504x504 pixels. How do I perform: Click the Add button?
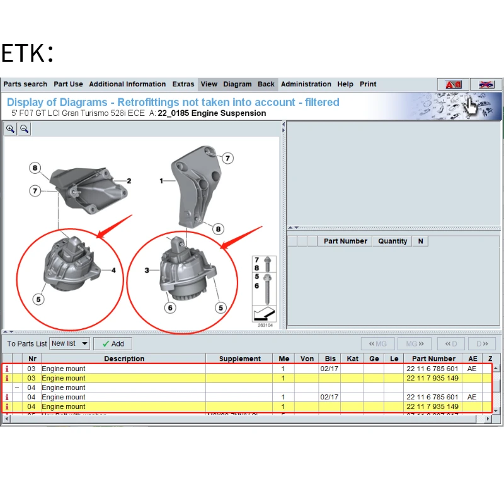[x=113, y=344]
